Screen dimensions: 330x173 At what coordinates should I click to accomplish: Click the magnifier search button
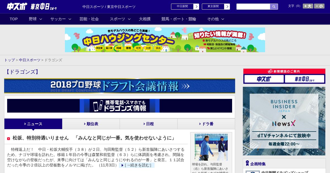[x=274, y=7]
